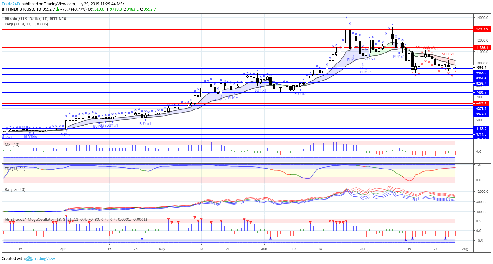The image size is (493, 264).
Task: Click the SELL x1 signal near late July
Action: pyautogui.click(x=448, y=54)
